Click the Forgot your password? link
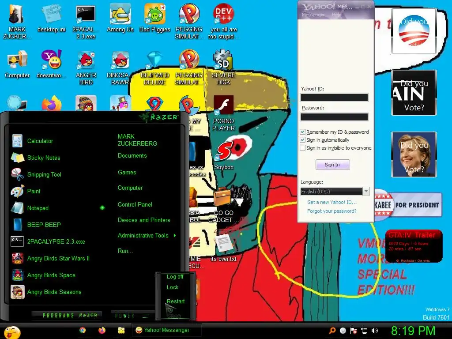452x339 pixels. pyautogui.click(x=332, y=211)
